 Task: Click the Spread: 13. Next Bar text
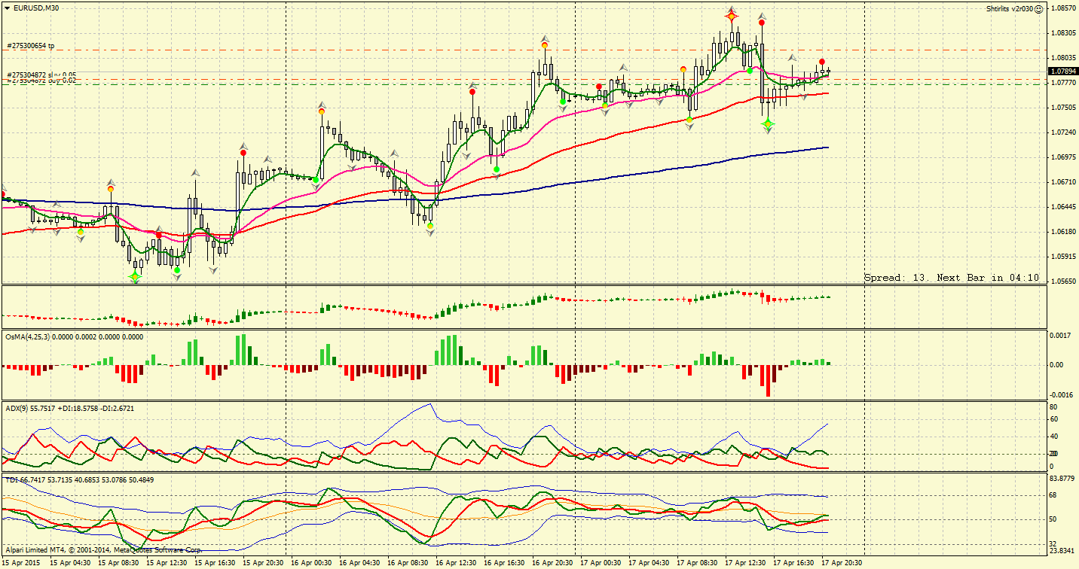(952, 278)
